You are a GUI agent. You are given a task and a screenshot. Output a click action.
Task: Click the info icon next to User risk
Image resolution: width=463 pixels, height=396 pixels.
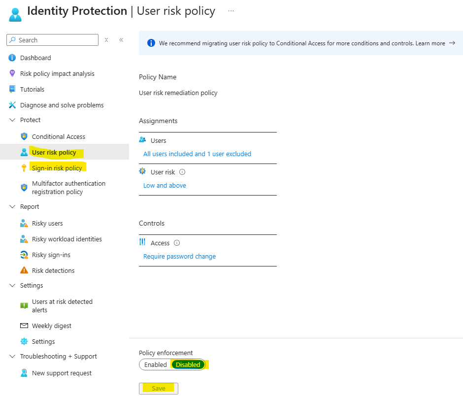[182, 172]
